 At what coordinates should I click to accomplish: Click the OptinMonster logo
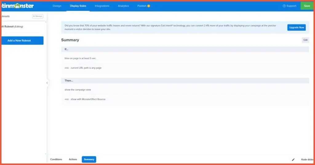18,6
